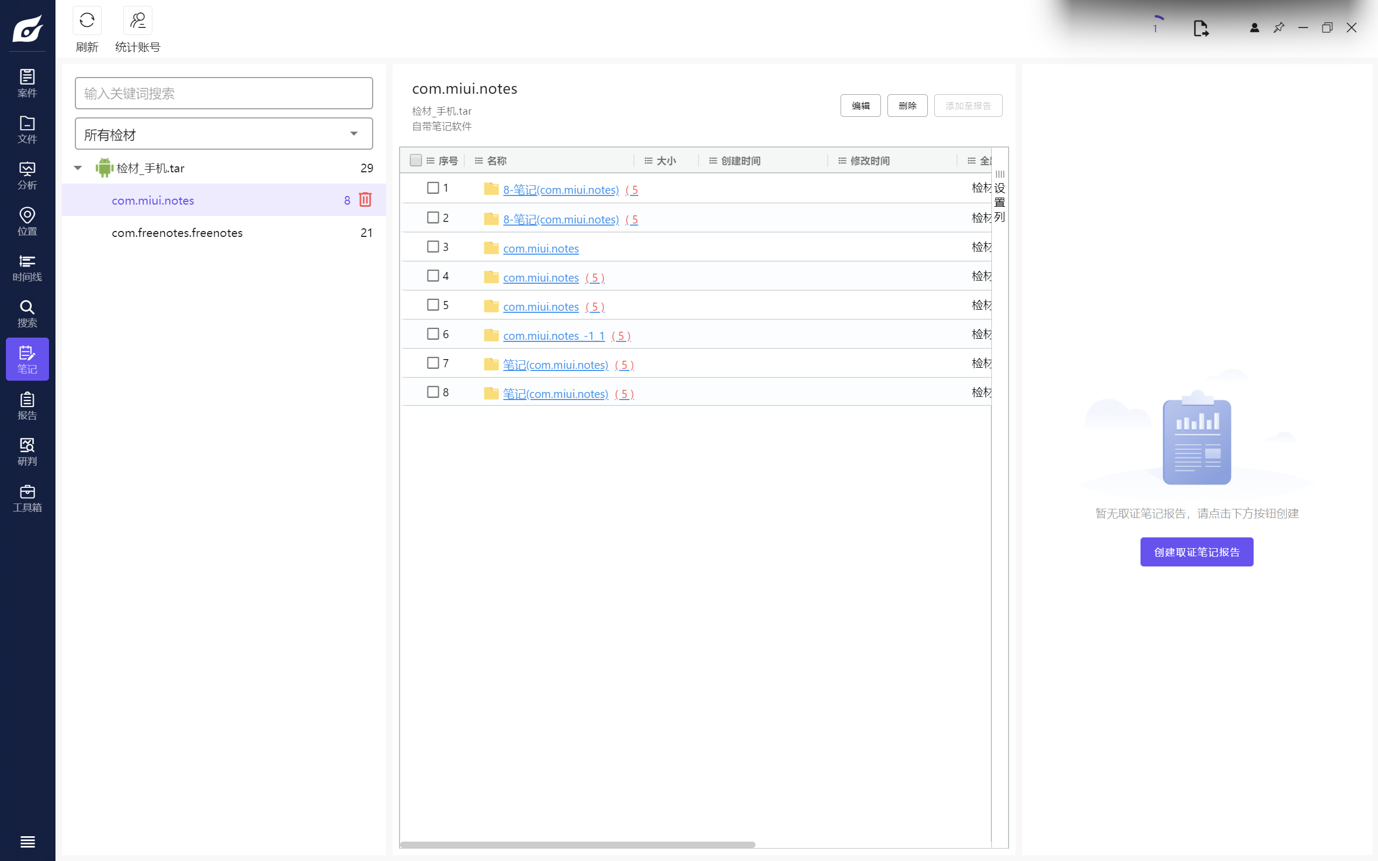Click the export file icon in title bar

(x=1200, y=28)
